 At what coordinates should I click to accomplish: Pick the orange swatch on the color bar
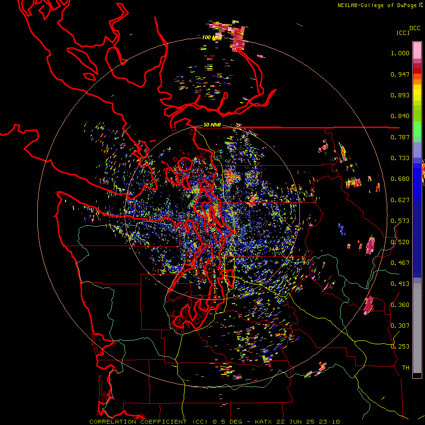(x=417, y=82)
